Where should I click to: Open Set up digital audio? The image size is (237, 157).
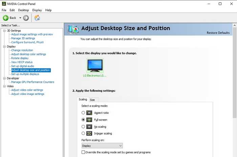(23, 66)
